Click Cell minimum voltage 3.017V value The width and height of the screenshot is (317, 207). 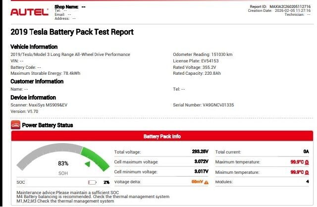coord(202,171)
